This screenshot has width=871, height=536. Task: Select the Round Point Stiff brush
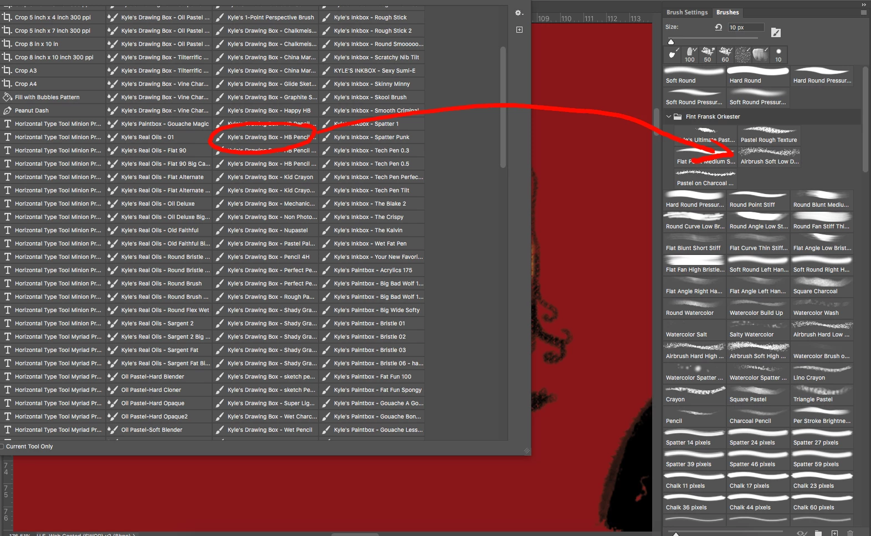point(758,200)
